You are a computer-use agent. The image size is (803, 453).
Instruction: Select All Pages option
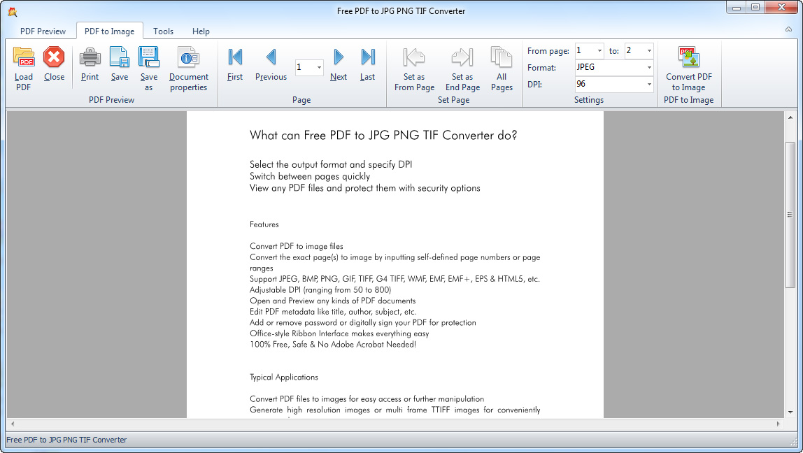tap(502, 57)
